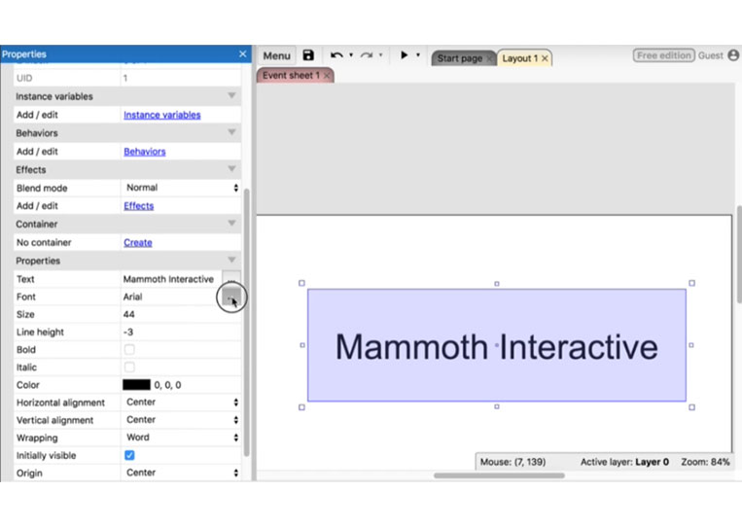Open the Blend mode dropdown
Screen dimensions: 742x526
pos(181,188)
